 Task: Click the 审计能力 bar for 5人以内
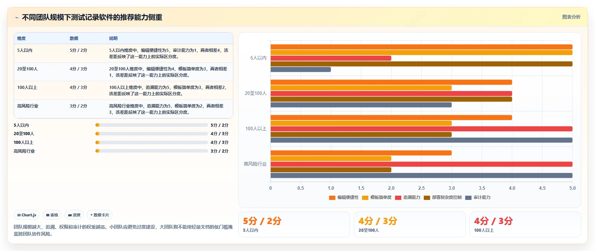301,70
